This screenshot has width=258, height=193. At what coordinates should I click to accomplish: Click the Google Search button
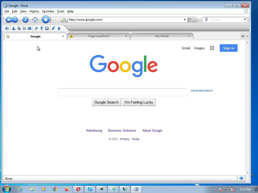coord(106,102)
